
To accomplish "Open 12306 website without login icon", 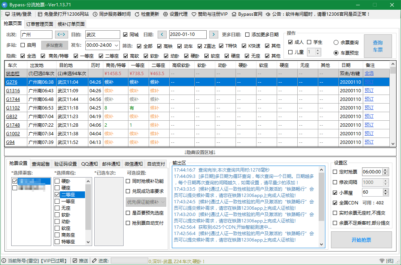I will (40, 15).
